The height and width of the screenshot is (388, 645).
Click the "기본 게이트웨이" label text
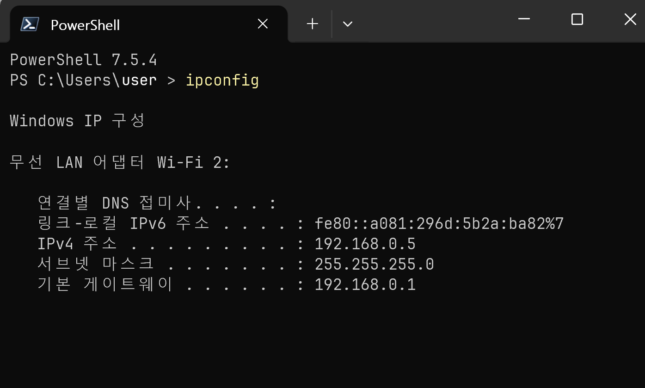[x=105, y=284]
